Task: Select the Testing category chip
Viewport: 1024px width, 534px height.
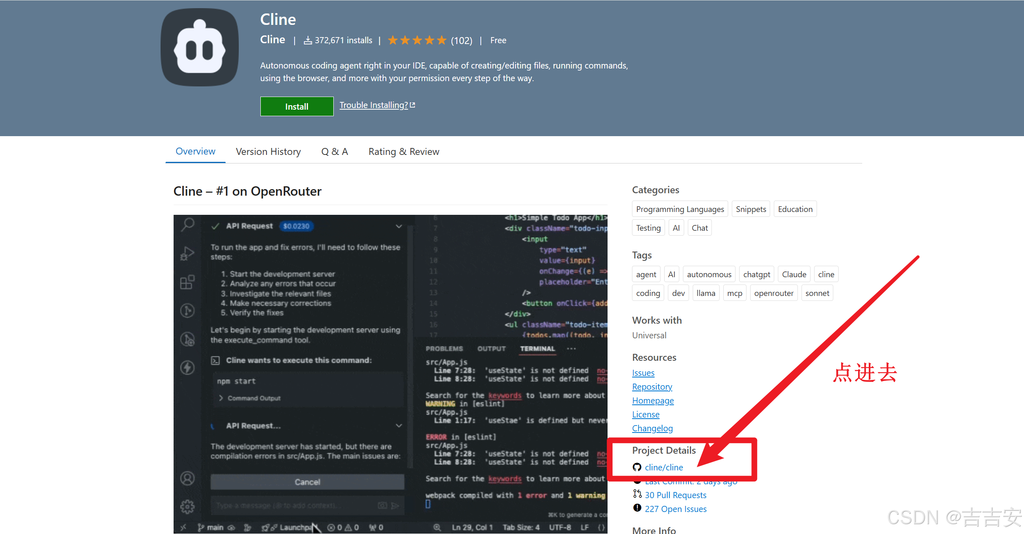Action: coord(648,228)
